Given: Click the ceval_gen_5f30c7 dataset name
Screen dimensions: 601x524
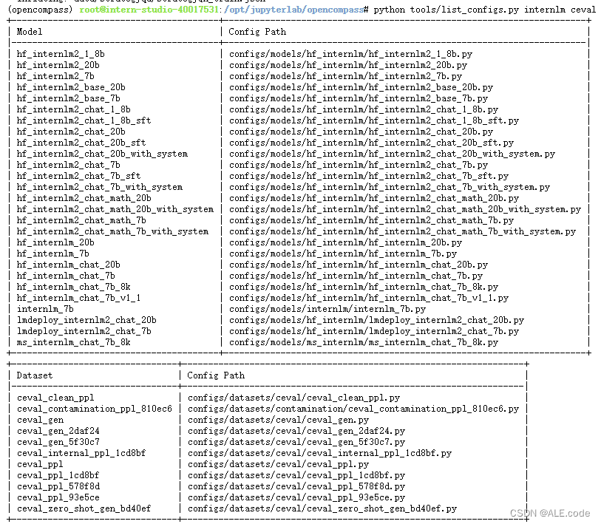Looking at the screenshot, I should (x=58, y=443).
